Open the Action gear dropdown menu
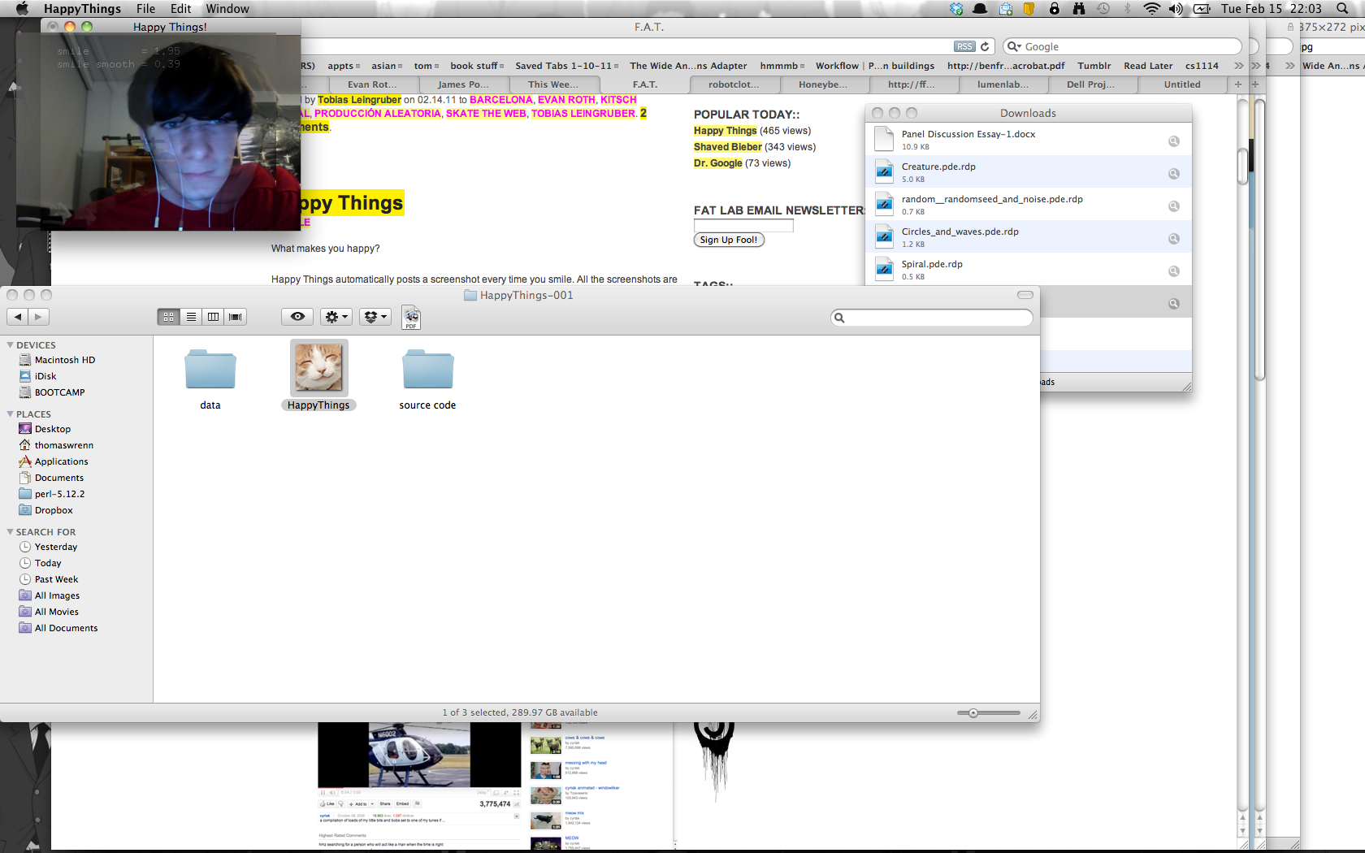1365x853 pixels. click(336, 317)
